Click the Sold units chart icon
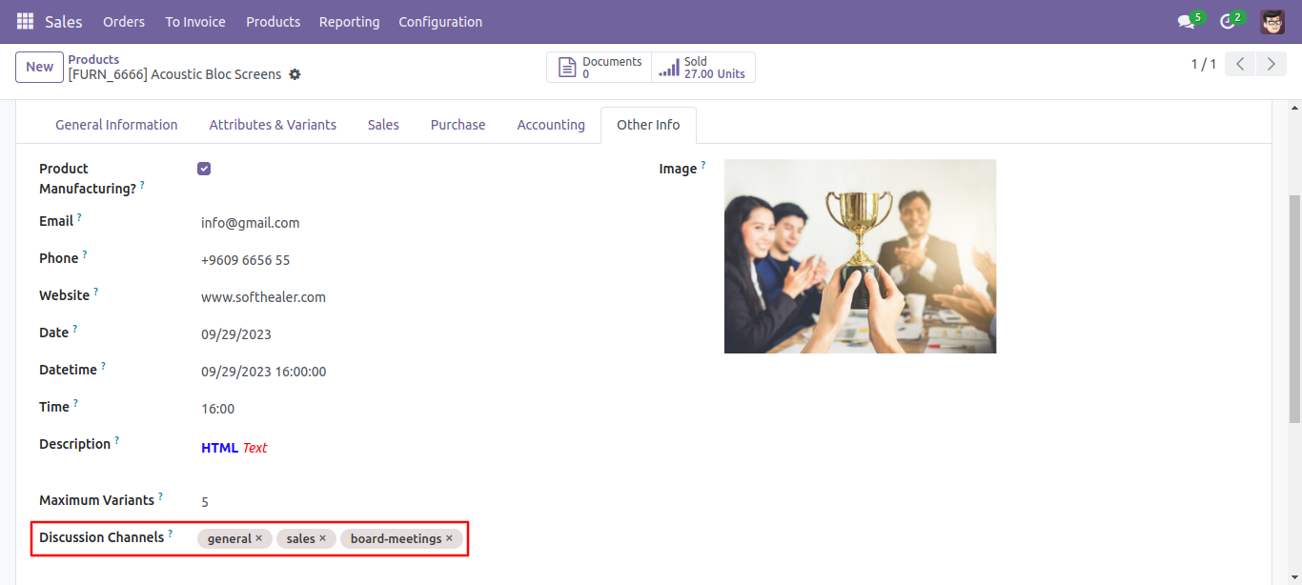 point(669,68)
